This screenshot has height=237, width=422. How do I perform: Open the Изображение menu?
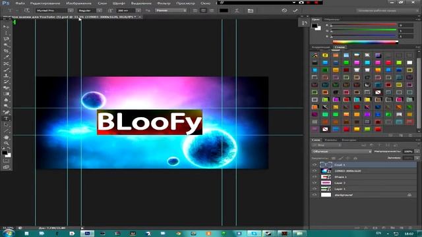(x=79, y=3)
